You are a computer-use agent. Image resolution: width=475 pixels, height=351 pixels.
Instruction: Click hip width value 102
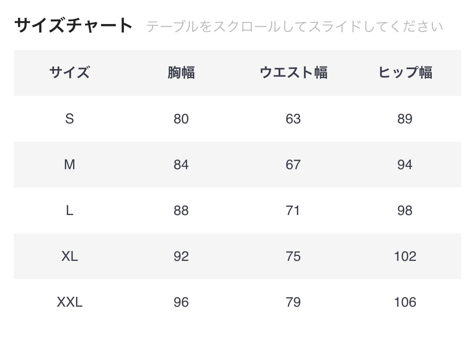pos(405,256)
